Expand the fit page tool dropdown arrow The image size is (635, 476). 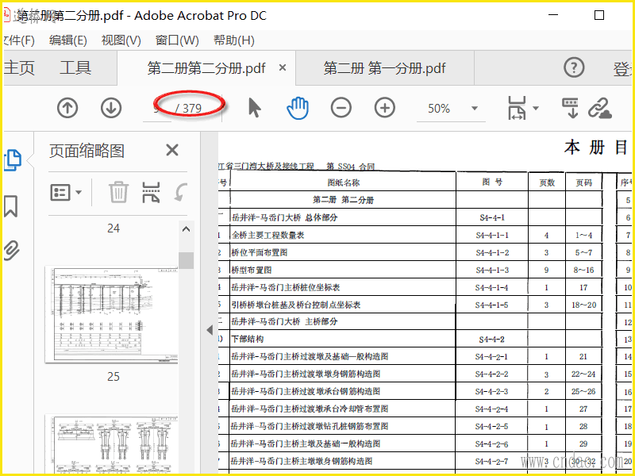click(535, 108)
